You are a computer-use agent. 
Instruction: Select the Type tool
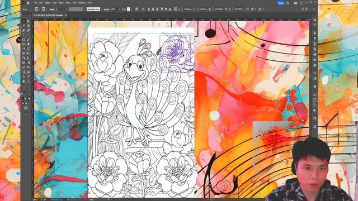(x=23, y=34)
